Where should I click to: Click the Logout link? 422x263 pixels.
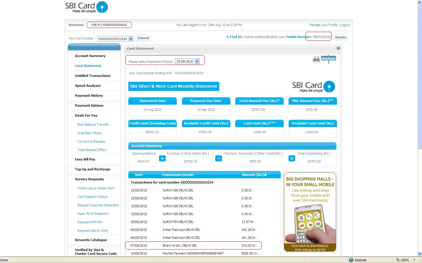coord(345,25)
